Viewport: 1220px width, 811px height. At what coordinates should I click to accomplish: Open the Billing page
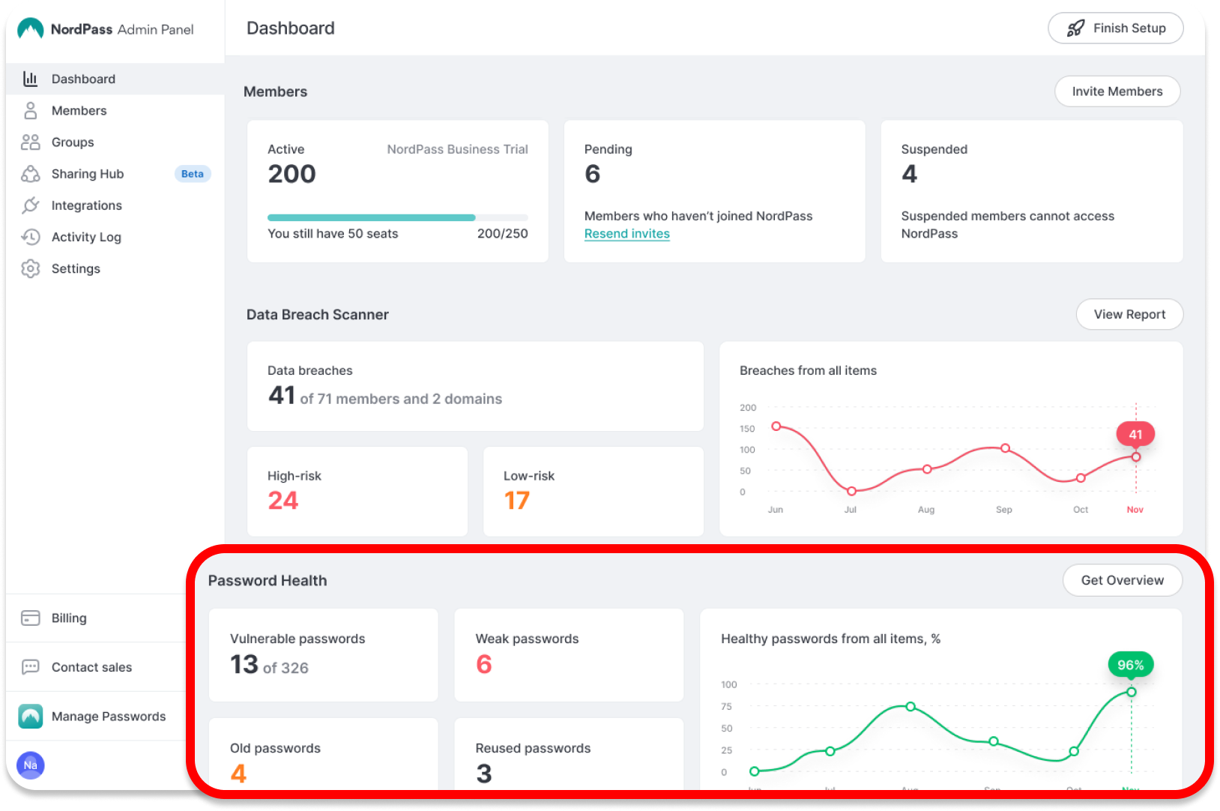(96, 618)
